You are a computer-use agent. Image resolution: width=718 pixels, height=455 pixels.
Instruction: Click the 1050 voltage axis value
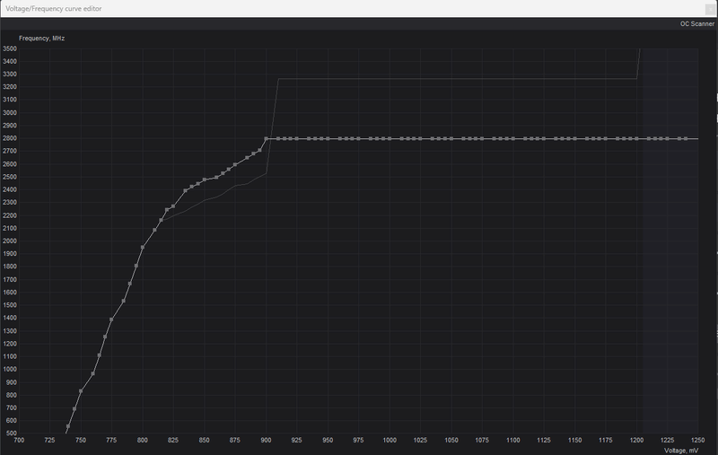click(x=451, y=441)
